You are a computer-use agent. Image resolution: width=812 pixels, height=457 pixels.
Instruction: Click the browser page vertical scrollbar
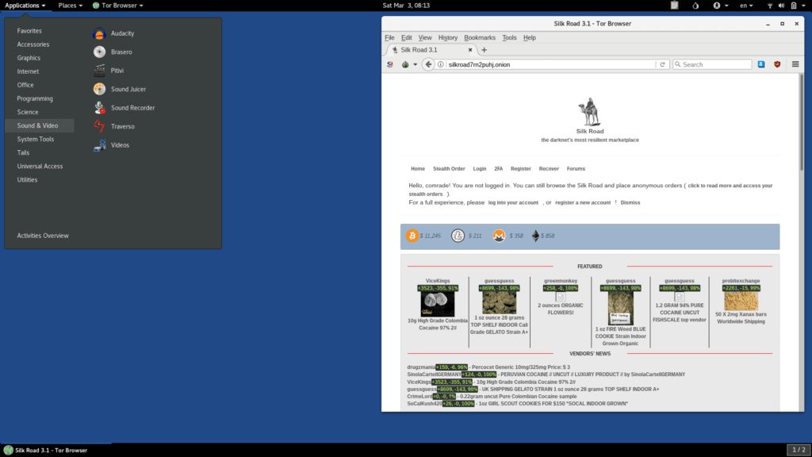802,238
